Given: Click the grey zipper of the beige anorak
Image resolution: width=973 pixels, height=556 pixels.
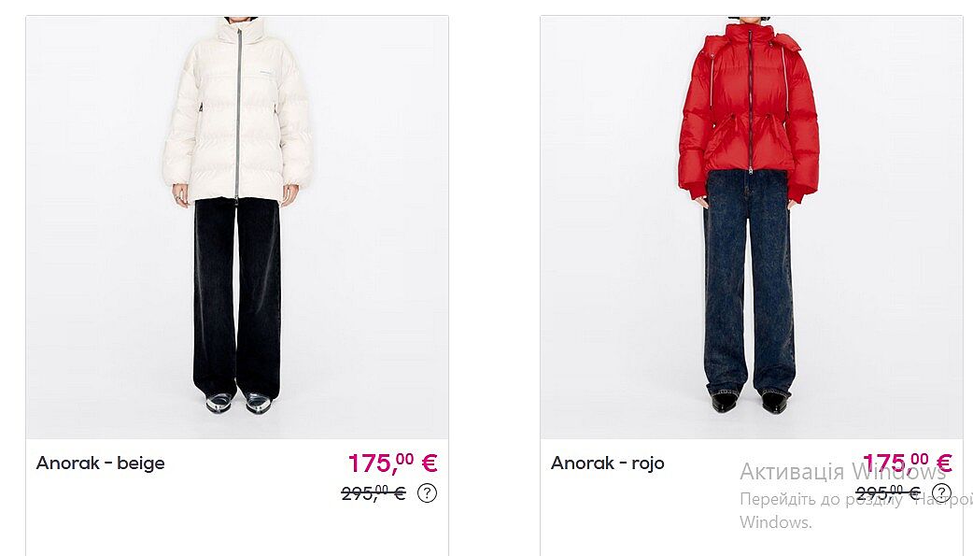Looking at the screenshot, I should point(238,112).
